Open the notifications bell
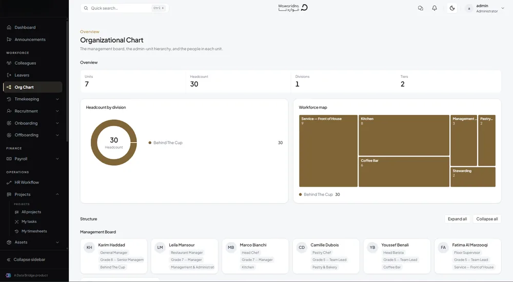 (435, 8)
